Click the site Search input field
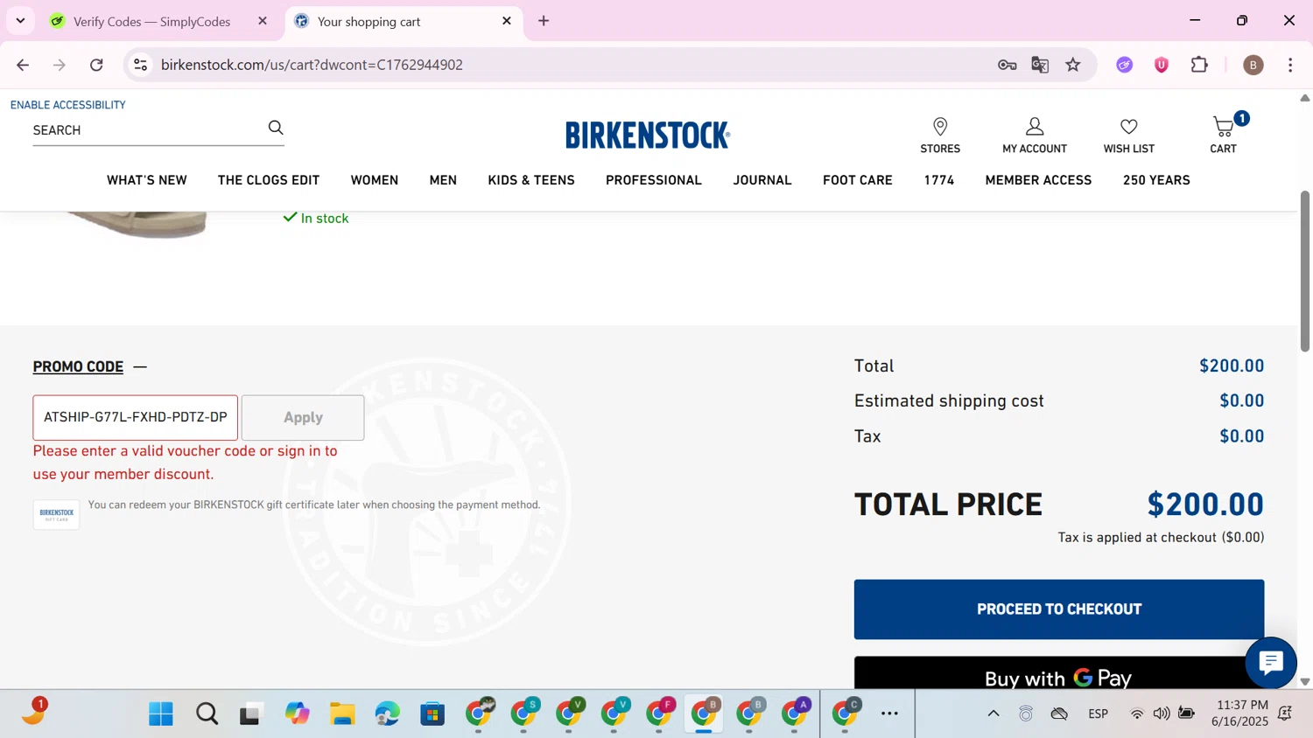Viewport: 1313px width, 738px height. [x=147, y=130]
